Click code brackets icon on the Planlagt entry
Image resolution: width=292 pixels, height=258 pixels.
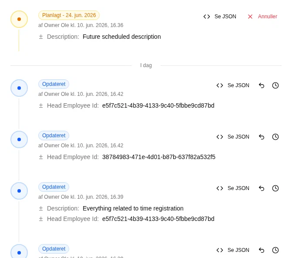(x=207, y=17)
